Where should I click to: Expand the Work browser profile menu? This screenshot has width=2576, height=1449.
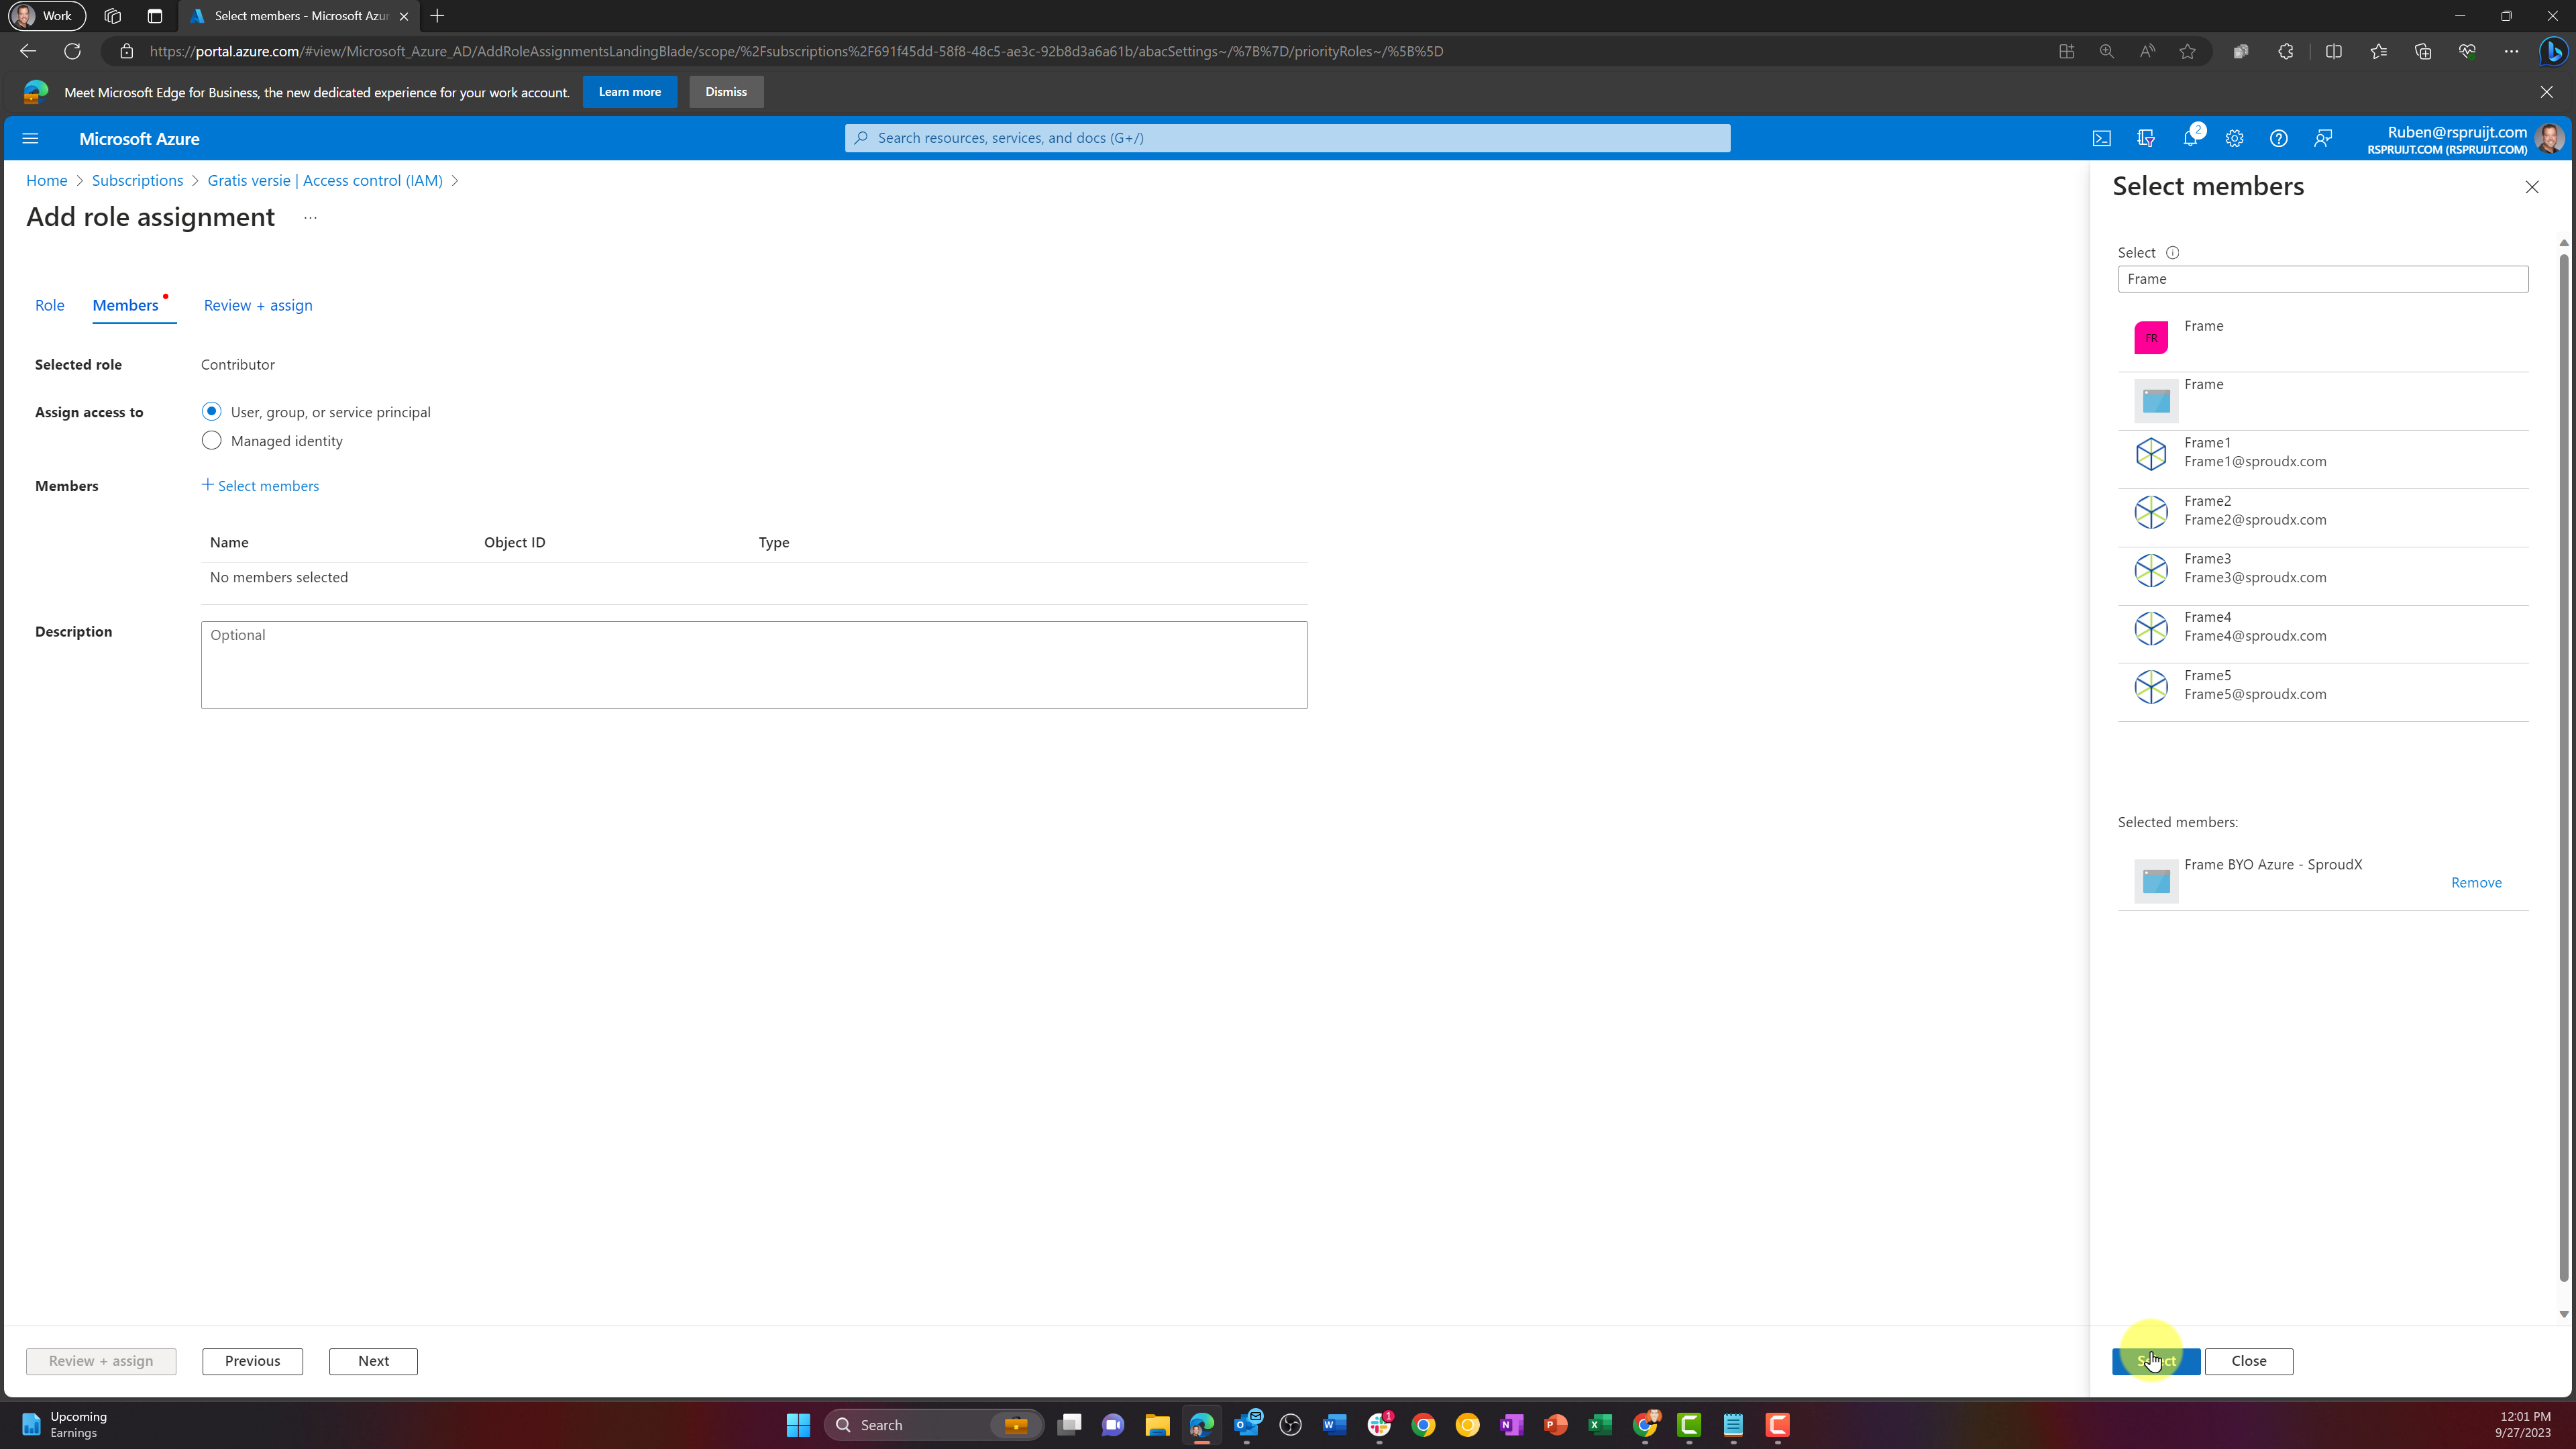pos(46,16)
